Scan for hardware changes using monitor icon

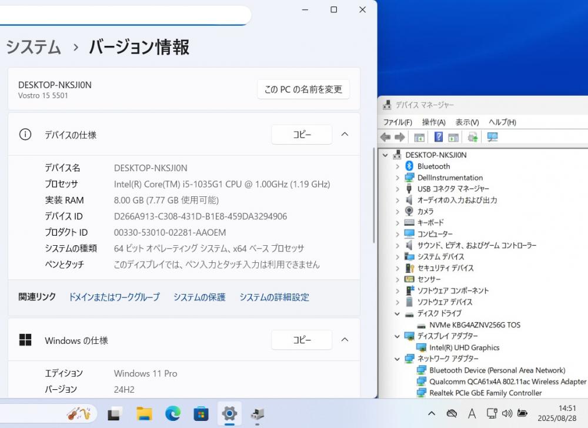(492, 137)
